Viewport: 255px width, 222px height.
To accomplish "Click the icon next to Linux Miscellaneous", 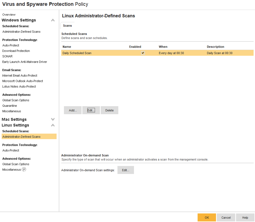I will pyautogui.click(x=24, y=170).
